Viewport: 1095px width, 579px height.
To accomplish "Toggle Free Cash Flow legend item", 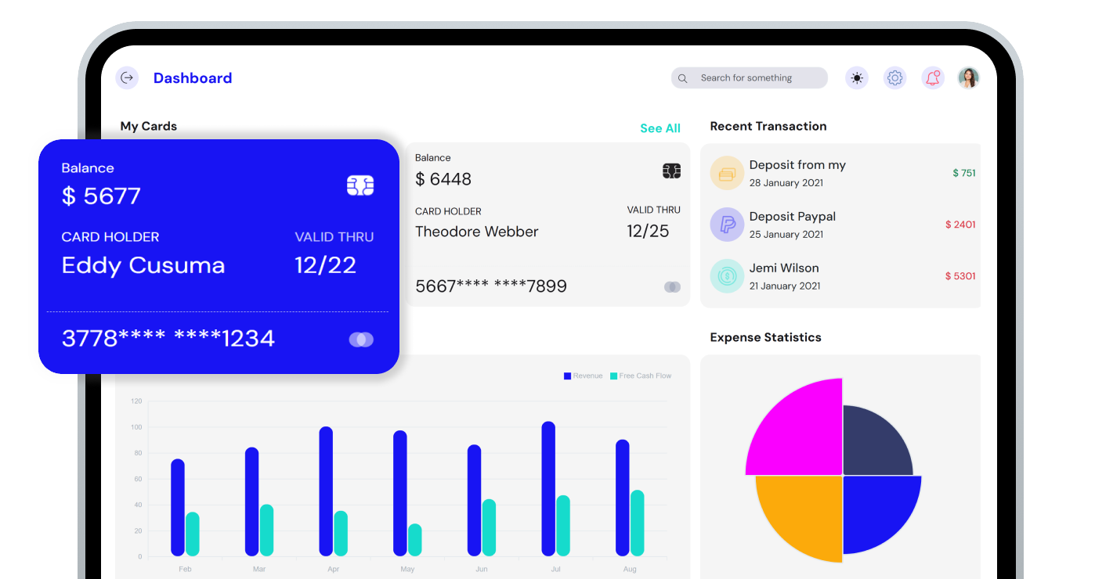I will (641, 376).
